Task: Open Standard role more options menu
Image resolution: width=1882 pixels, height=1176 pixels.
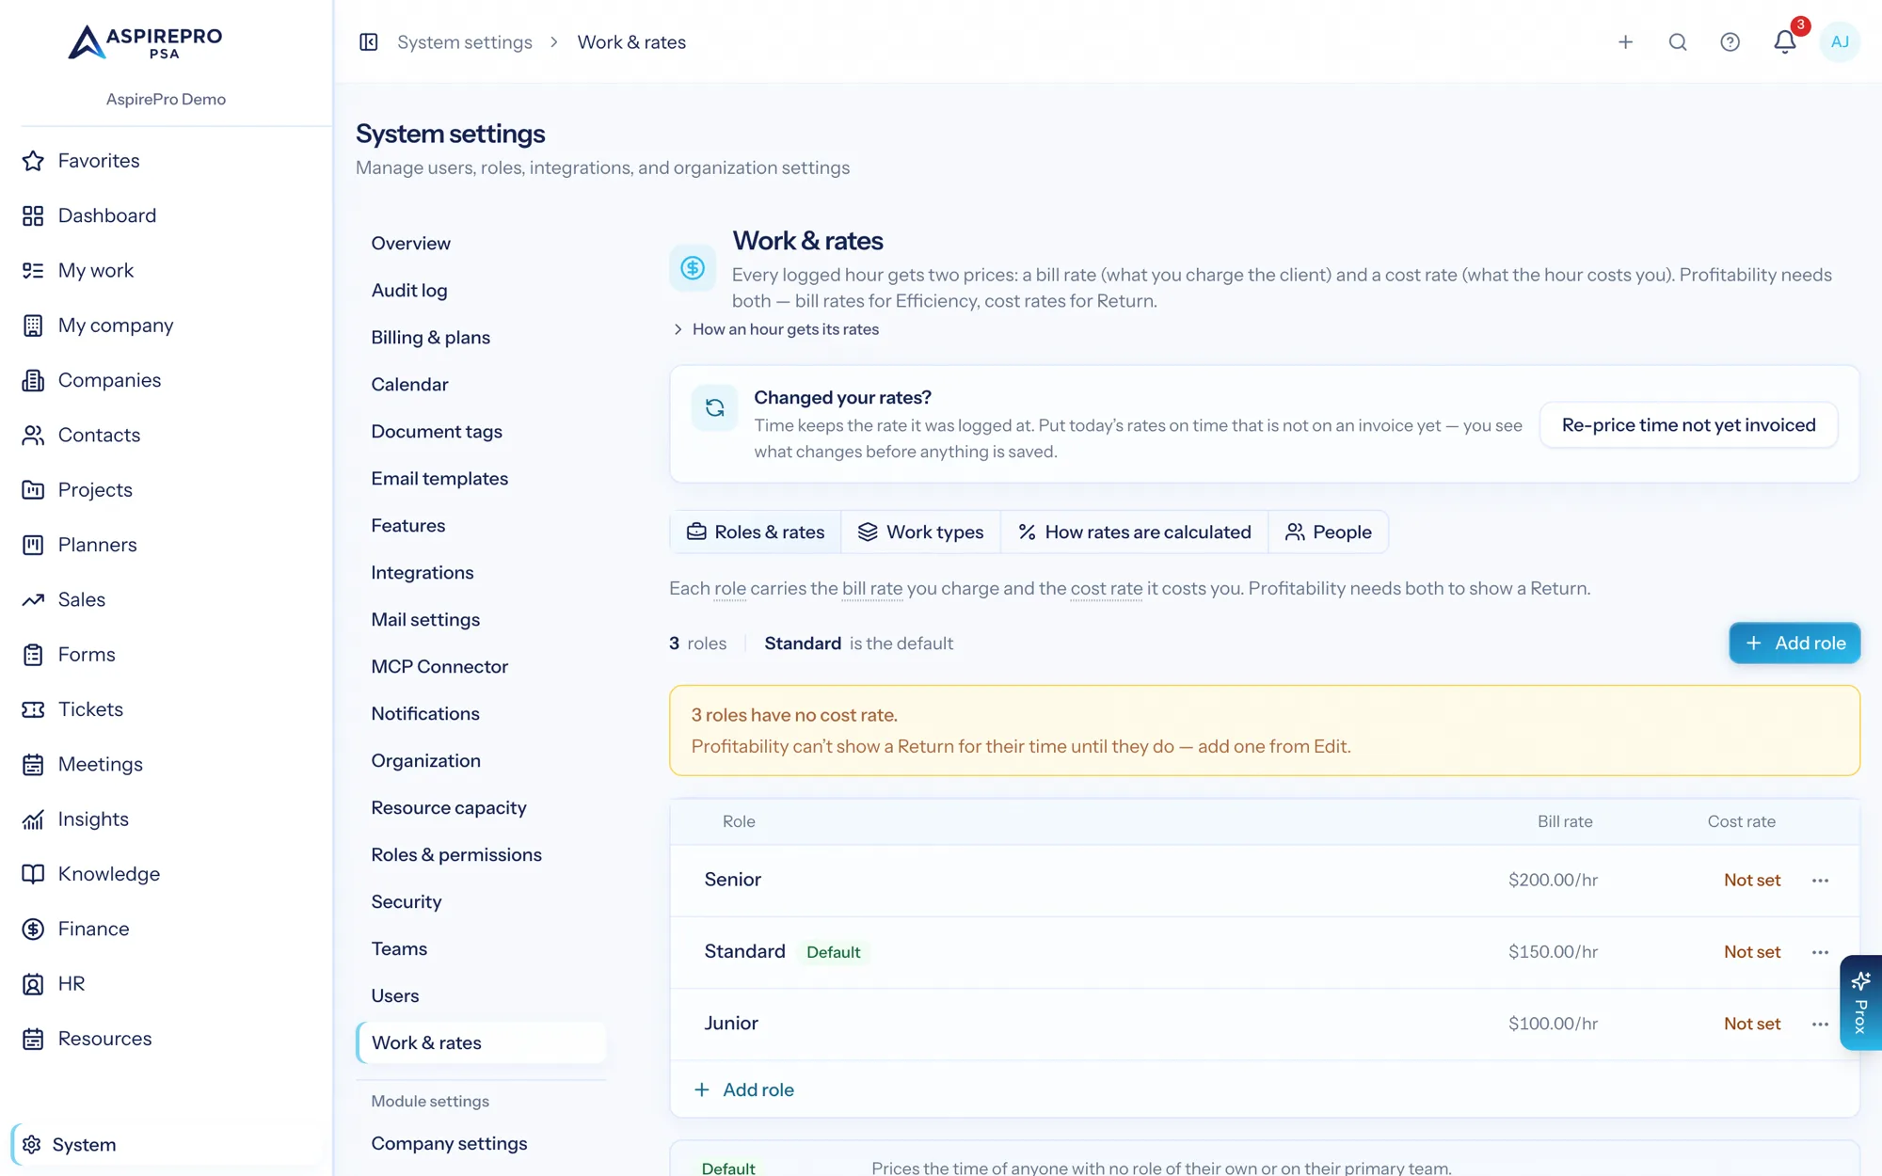Action: [x=1820, y=952]
